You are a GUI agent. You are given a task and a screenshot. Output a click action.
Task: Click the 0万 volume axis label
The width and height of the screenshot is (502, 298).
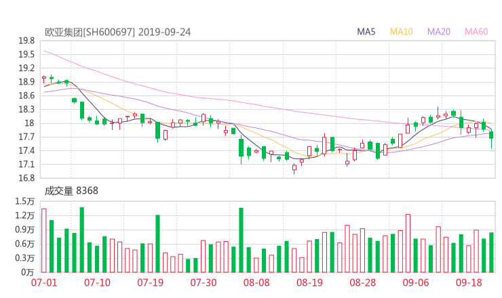coord(28,272)
